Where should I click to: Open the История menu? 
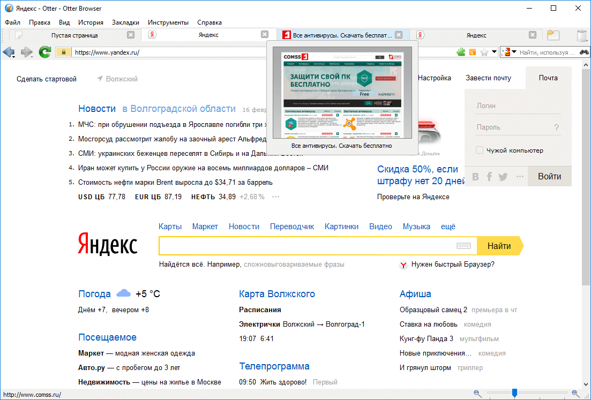tap(91, 22)
